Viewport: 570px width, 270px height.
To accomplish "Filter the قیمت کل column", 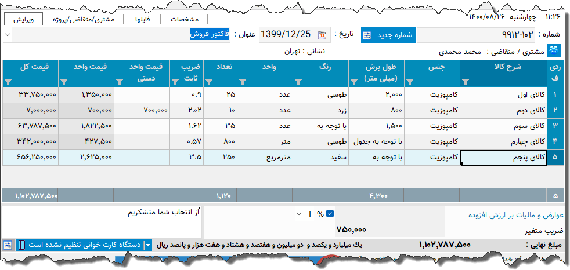I will coord(8,82).
